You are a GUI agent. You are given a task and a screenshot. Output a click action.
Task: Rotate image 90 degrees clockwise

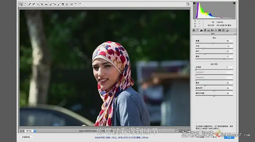click(x=80, y=4)
